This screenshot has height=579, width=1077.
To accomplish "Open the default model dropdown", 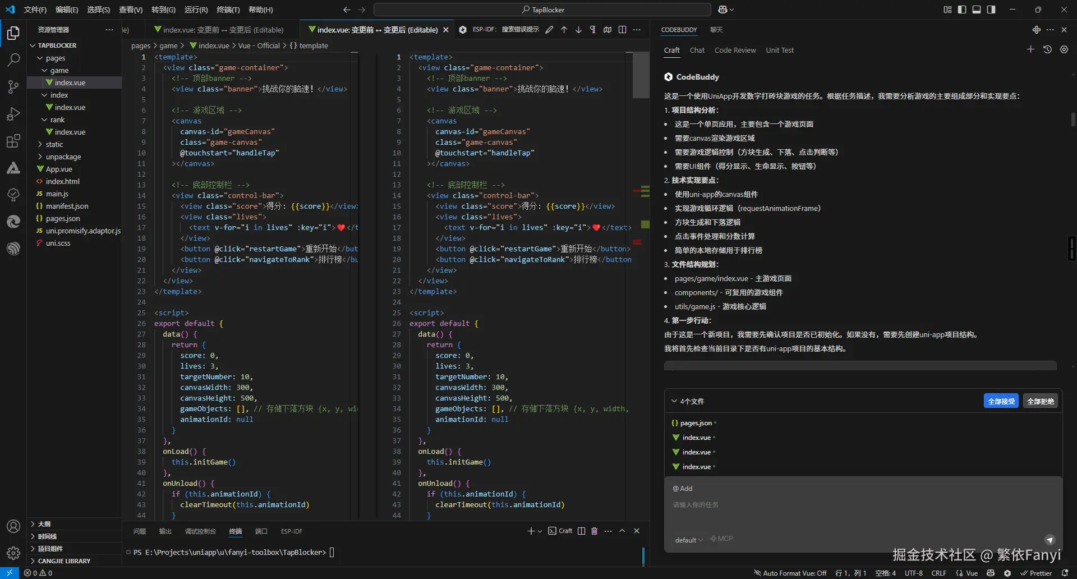I will tap(689, 540).
